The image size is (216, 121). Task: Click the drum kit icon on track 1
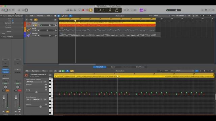click(29, 24)
